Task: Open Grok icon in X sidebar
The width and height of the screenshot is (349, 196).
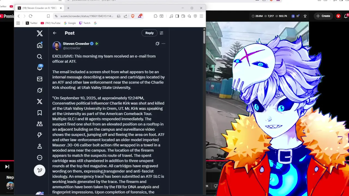Action: click(x=40, y=90)
